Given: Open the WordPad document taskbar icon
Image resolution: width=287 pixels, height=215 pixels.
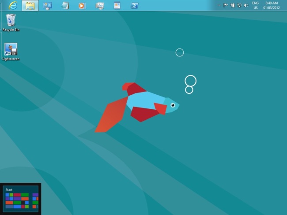Looking at the screenshot, I should pos(117,6).
